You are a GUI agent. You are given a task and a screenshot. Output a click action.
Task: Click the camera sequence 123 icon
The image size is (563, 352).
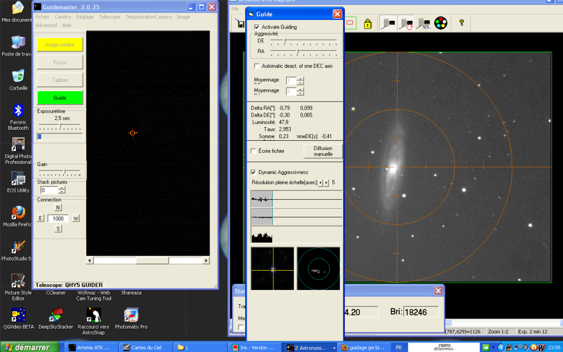423,23
